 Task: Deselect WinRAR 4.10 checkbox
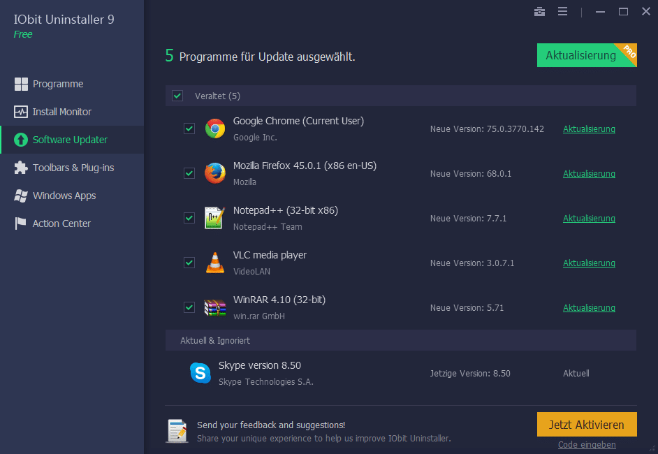(189, 307)
